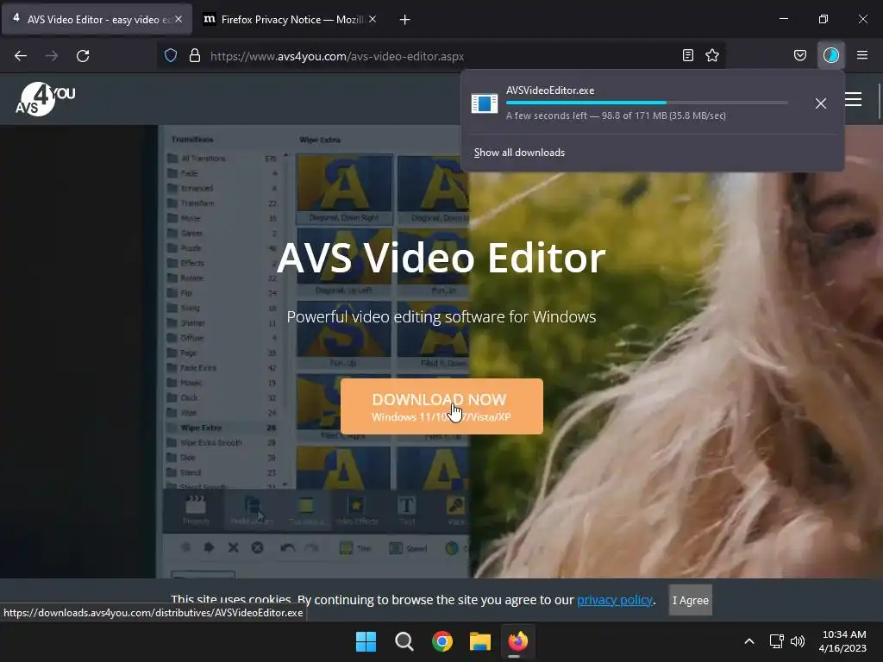Screen dimensions: 883x662
Task: Click the AVSVideoEditor.exe download progress bar
Action: tap(647, 103)
